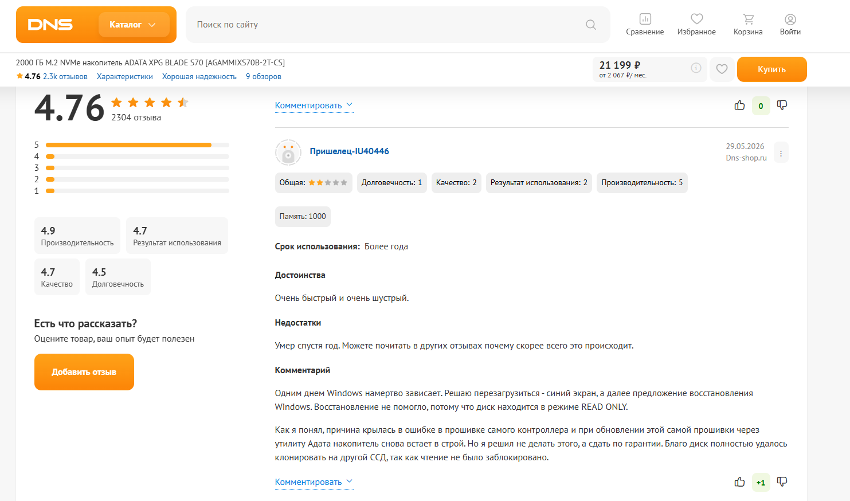Screen dimensions: 850x501
Task: Click the Результат использования: 2 chip
Action: click(539, 183)
